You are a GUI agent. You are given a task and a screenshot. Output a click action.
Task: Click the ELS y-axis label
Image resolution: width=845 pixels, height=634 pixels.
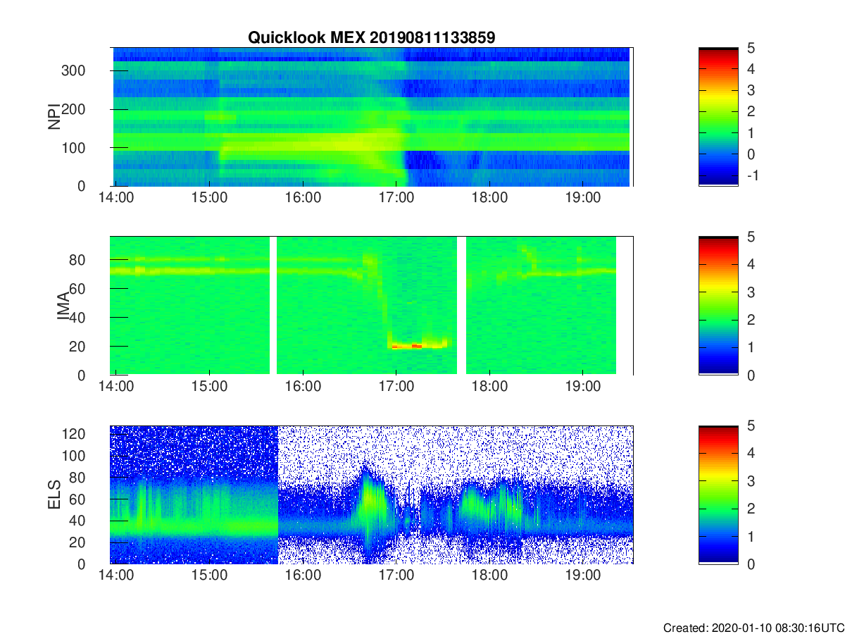[x=53, y=495]
